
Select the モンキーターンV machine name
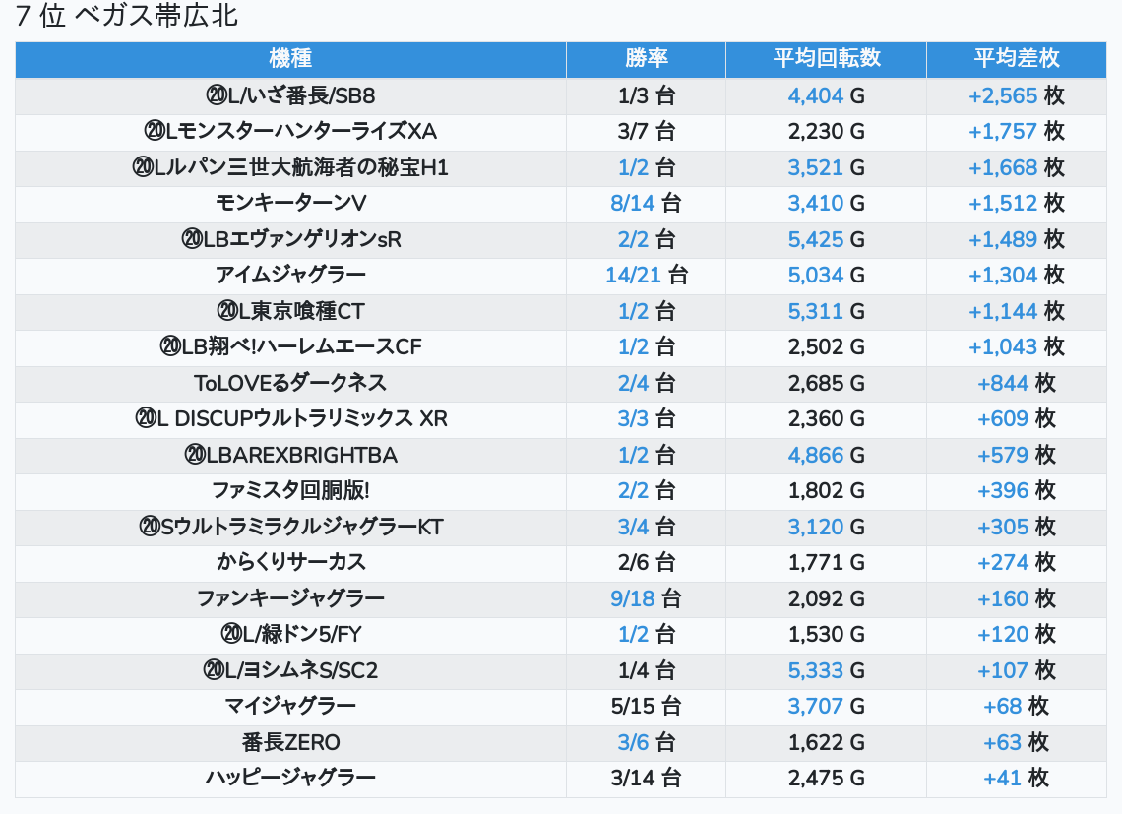[290, 204]
